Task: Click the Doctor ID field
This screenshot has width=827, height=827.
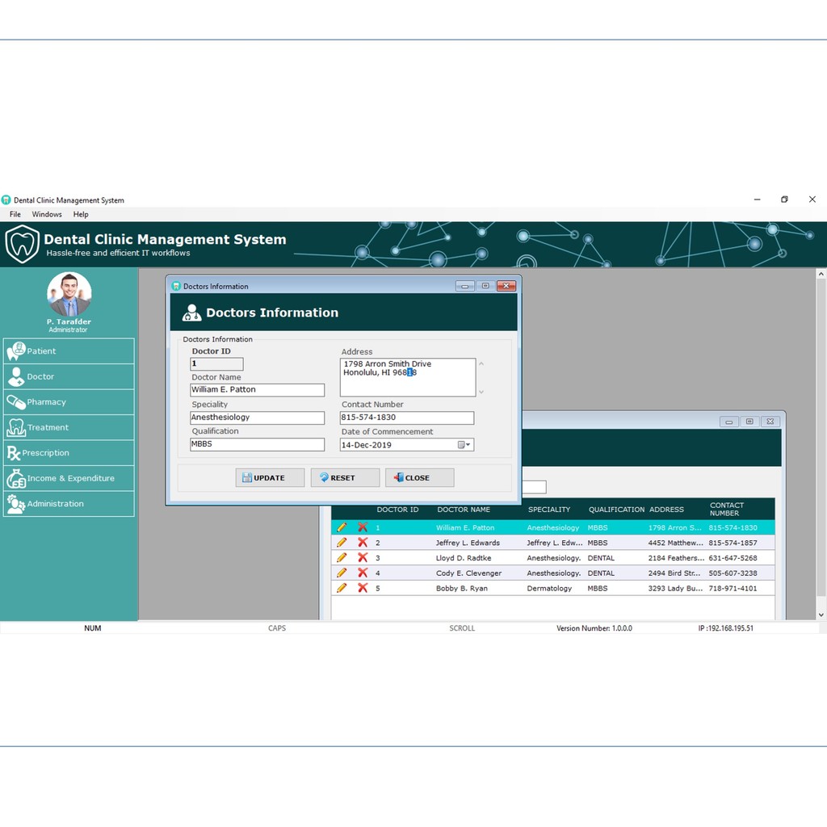Action: click(216, 364)
